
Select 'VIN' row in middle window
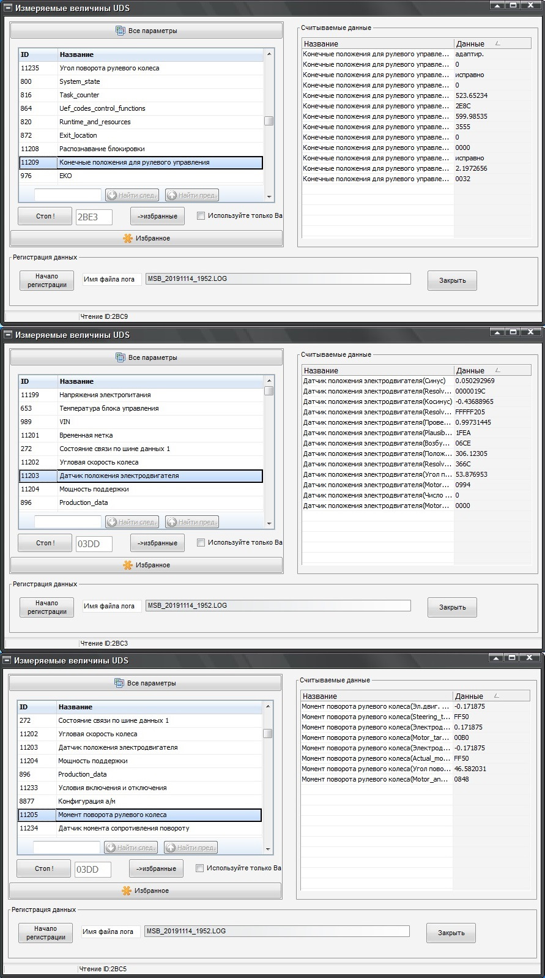tap(141, 422)
